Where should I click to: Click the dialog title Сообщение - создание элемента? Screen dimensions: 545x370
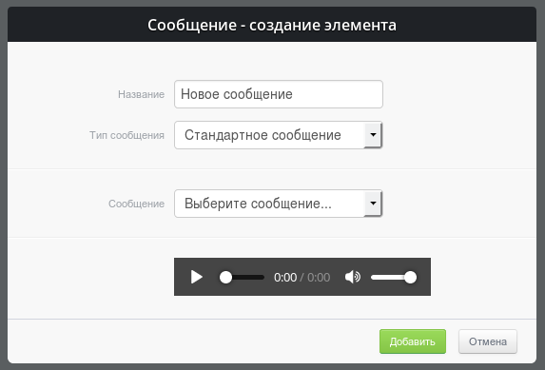click(272, 25)
